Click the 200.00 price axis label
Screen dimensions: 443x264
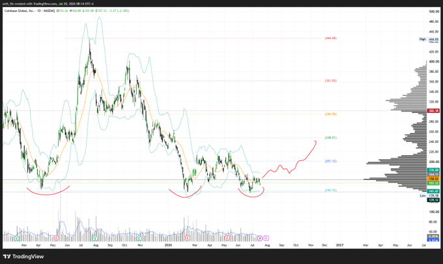coord(434,162)
